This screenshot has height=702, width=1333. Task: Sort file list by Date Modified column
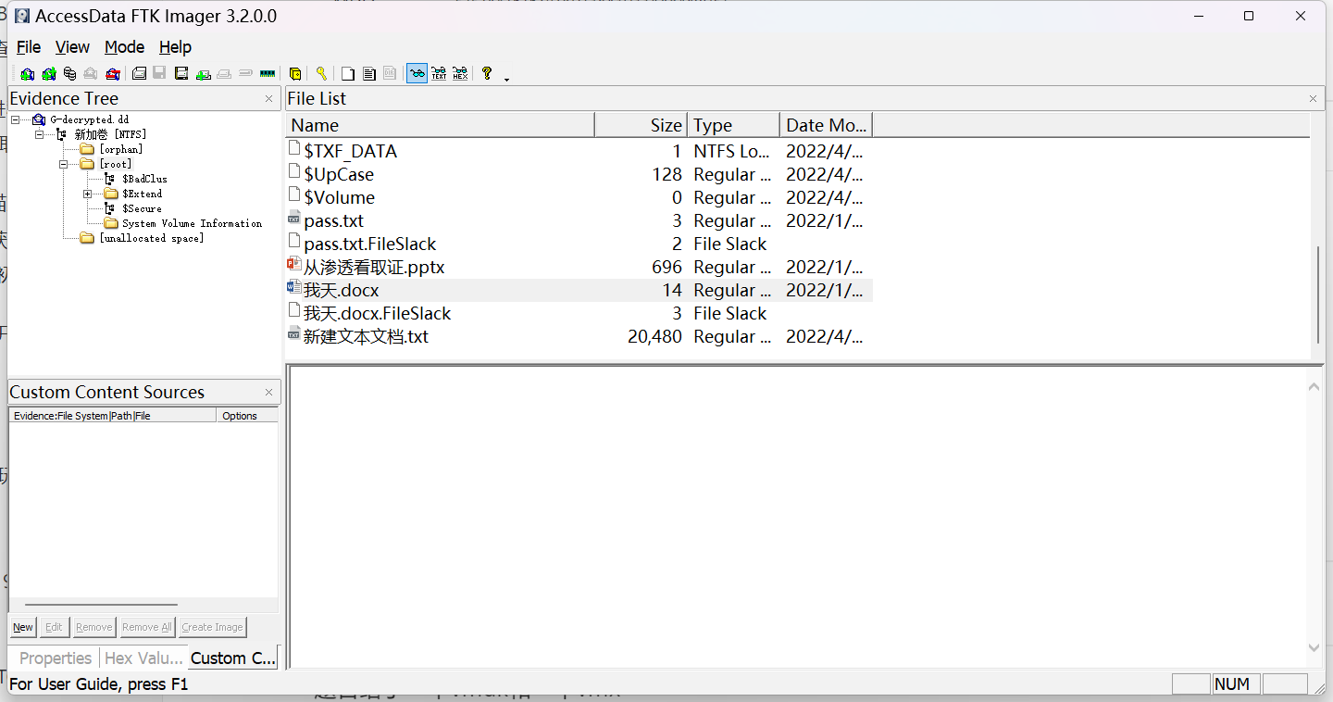click(826, 125)
